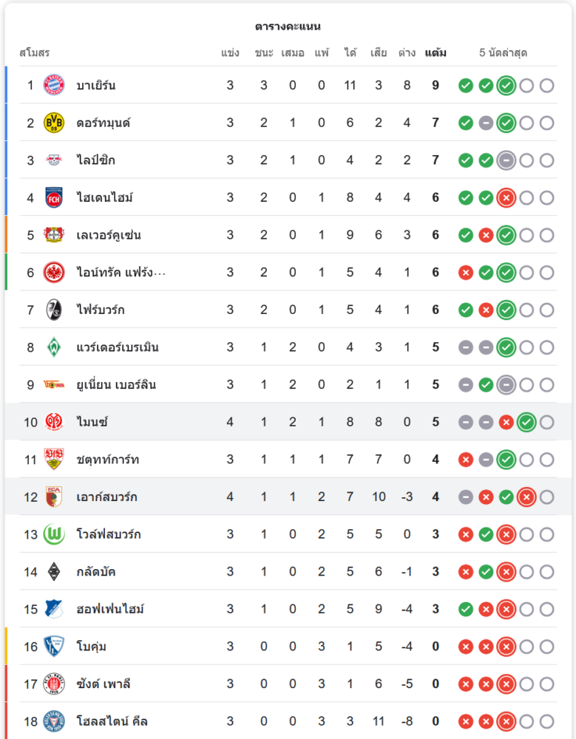The width and height of the screenshot is (576, 739).
Task: Click the VfL Wolfsburg green W logo
Action: click(54, 534)
